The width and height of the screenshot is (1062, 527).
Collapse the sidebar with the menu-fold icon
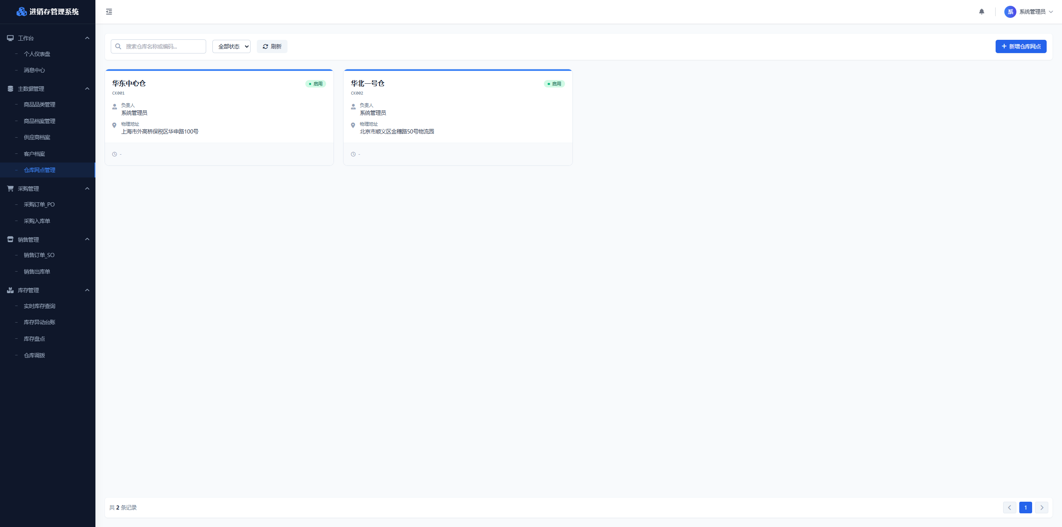tap(109, 12)
